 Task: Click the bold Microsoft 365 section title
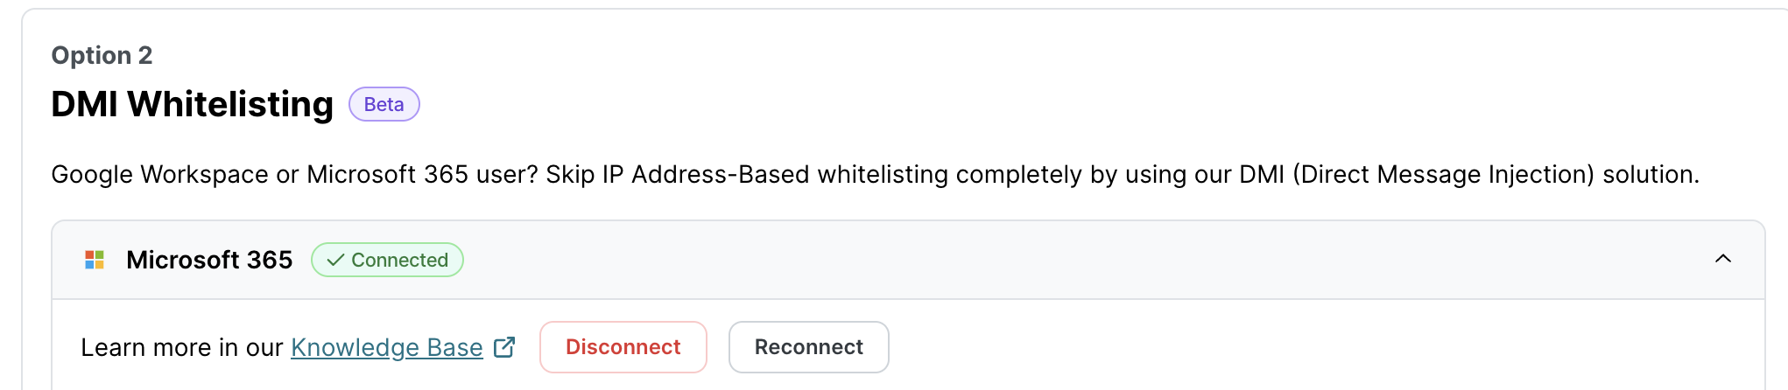[x=209, y=260]
